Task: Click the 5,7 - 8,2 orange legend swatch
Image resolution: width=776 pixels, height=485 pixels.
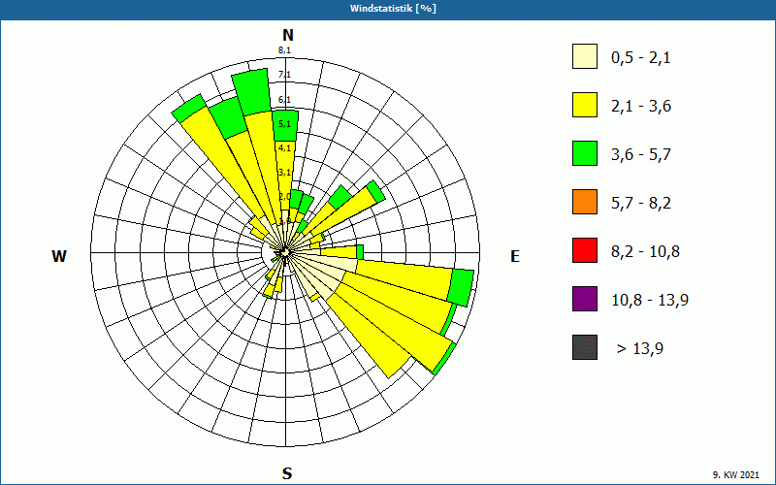Action: (585, 202)
